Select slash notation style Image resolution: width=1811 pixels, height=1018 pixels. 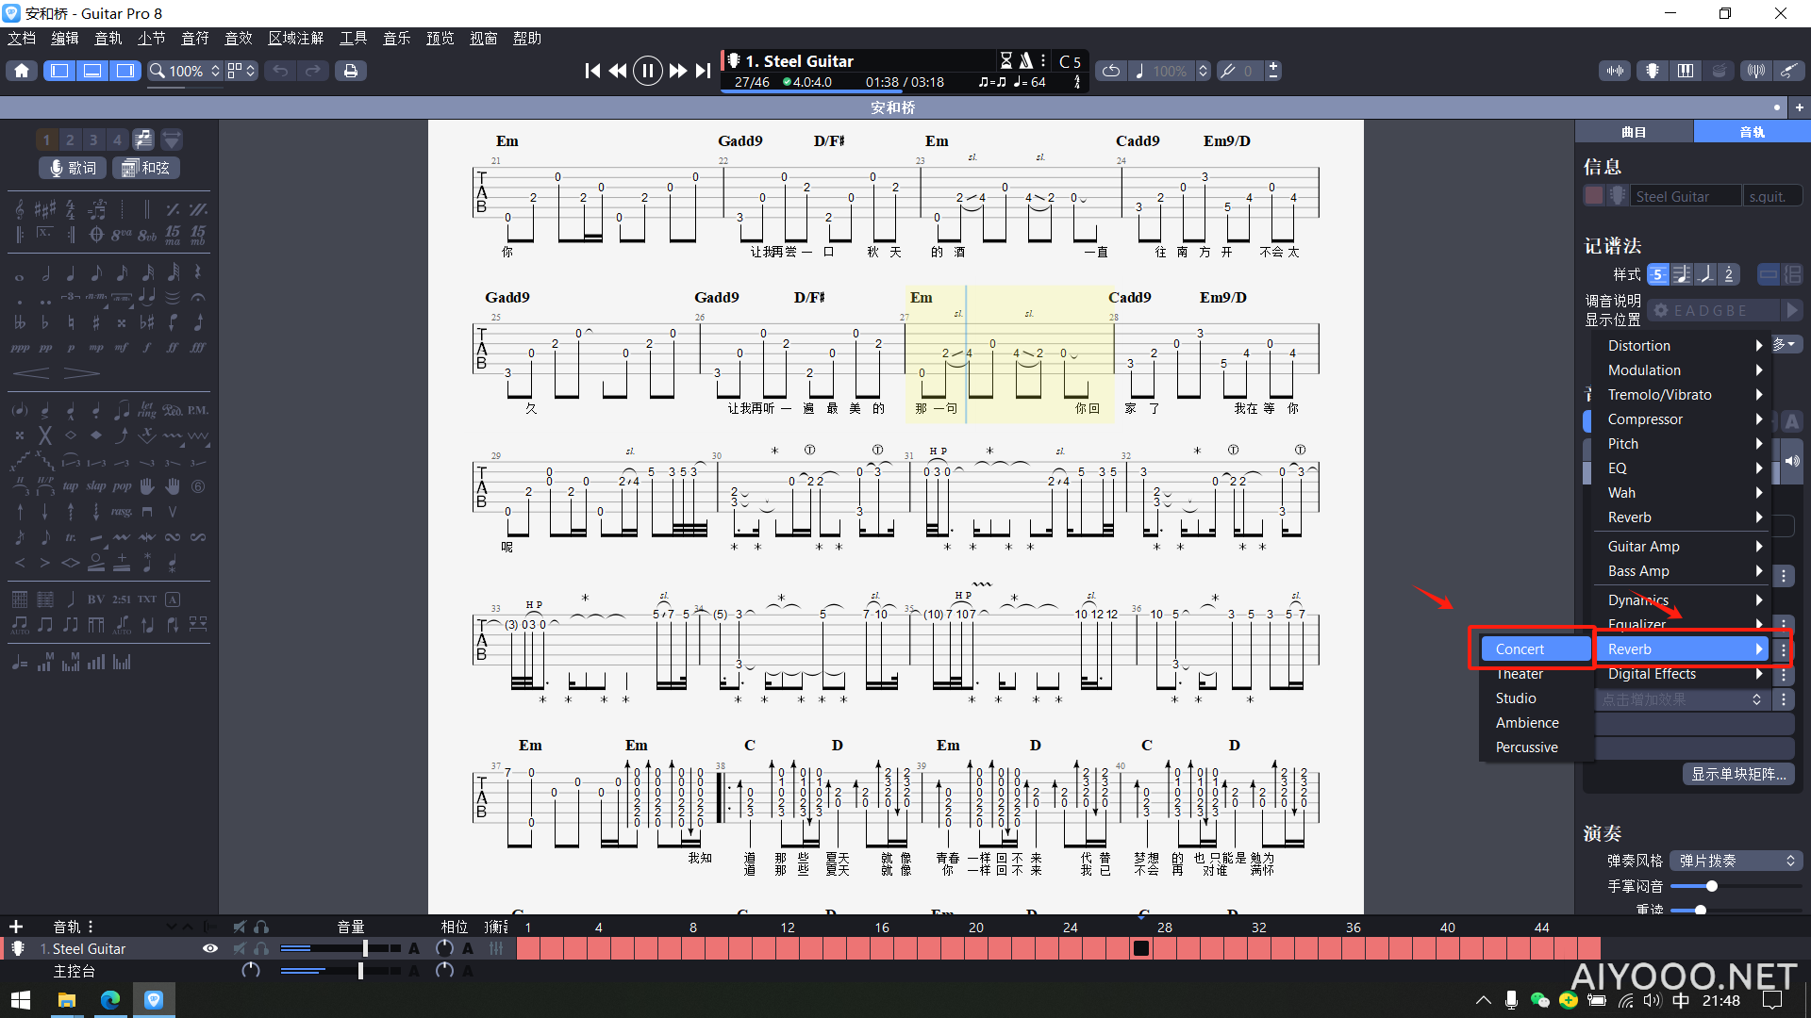(1704, 274)
